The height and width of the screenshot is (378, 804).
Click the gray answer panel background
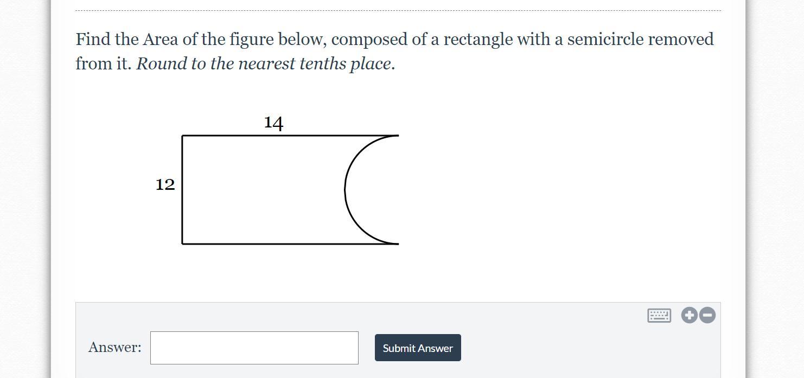tap(543, 347)
